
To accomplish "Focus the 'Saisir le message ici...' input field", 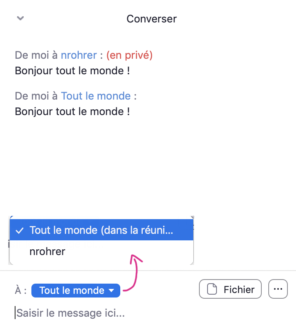I will tap(122, 313).
